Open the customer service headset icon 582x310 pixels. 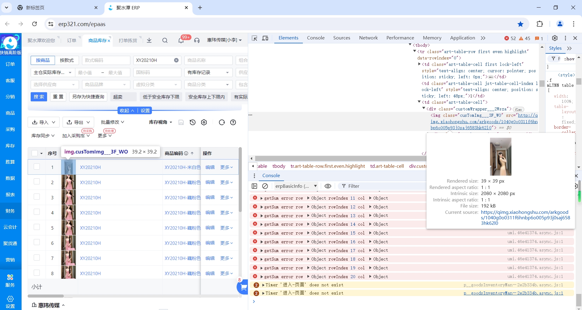197,40
